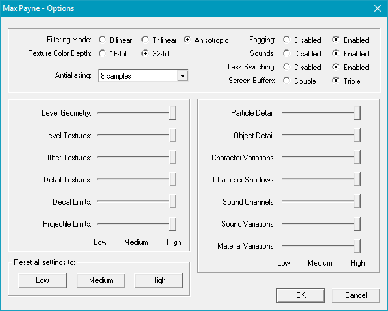Cancel the options dialog
The width and height of the screenshot is (388, 311).
[356, 295]
